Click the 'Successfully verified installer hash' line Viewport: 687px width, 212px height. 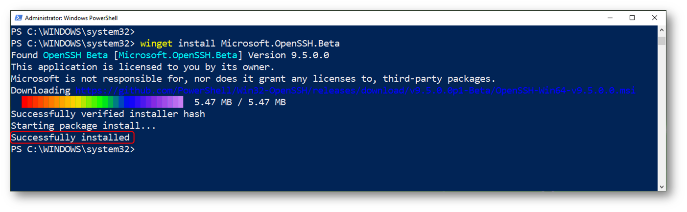click(x=108, y=114)
